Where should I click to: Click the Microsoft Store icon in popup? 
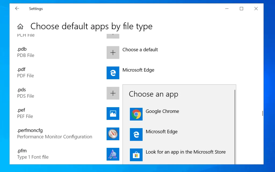click(x=136, y=155)
